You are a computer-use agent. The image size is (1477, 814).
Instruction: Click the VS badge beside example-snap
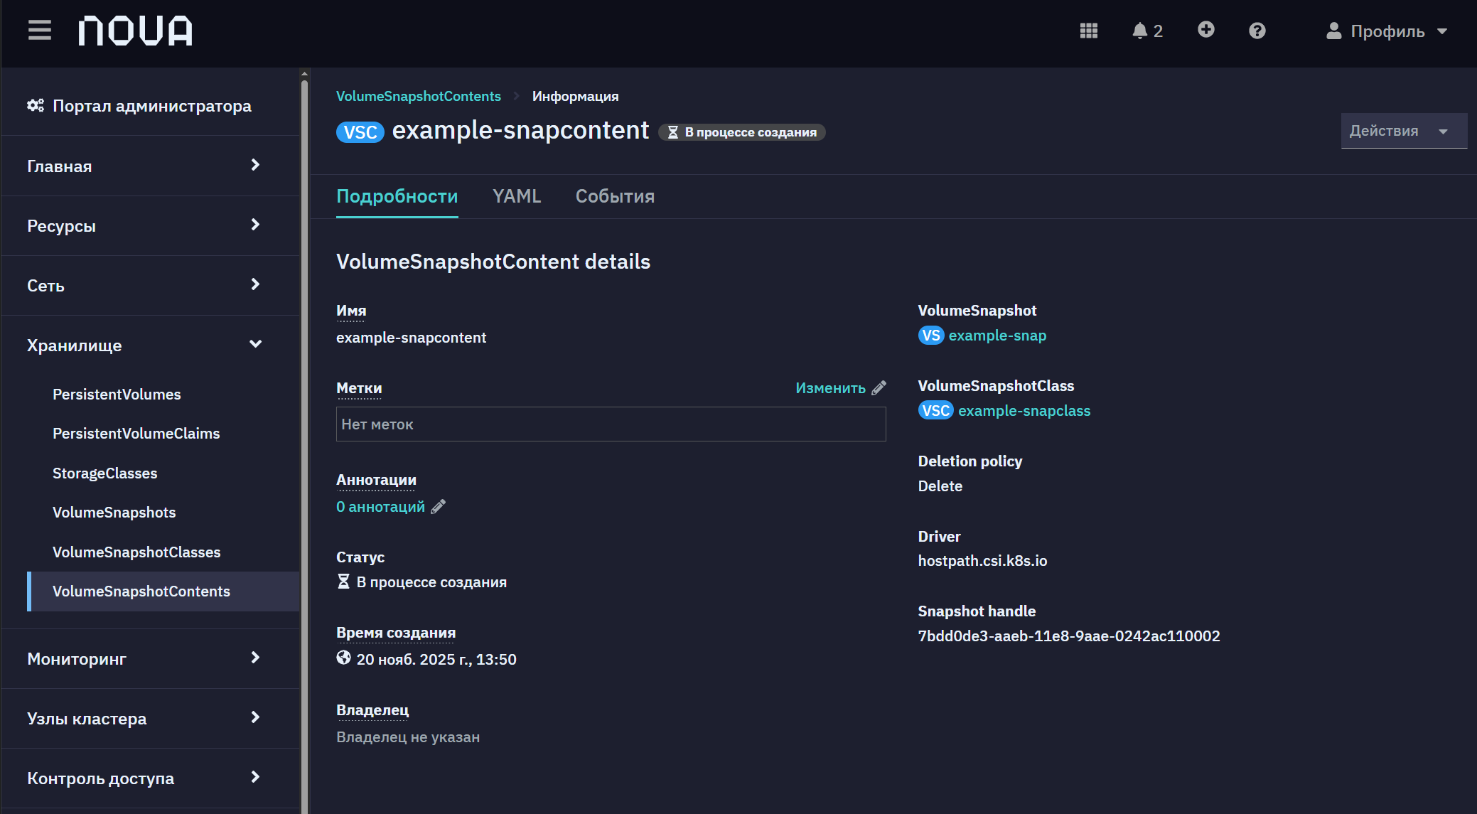[x=931, y=336]
